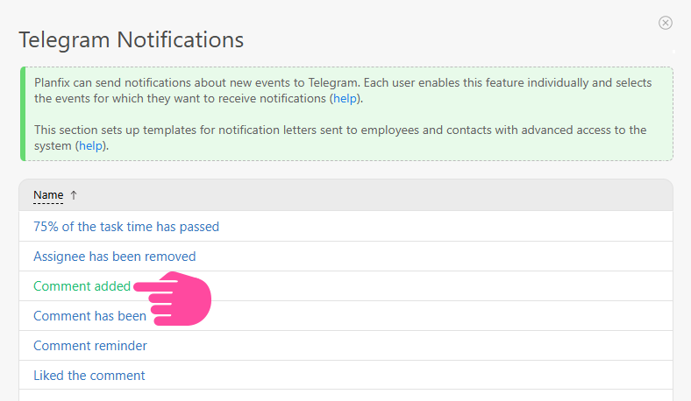The image size is (691, 401).
Task: Open the 'Liked the comment' template
Action: tap(89, 376)
